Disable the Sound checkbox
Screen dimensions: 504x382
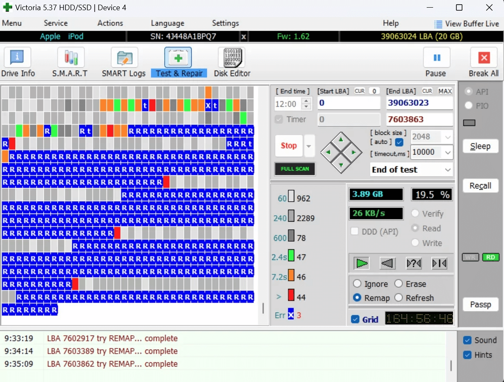467,340
